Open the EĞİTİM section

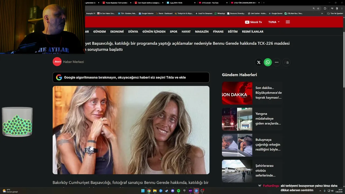(233, 32)
